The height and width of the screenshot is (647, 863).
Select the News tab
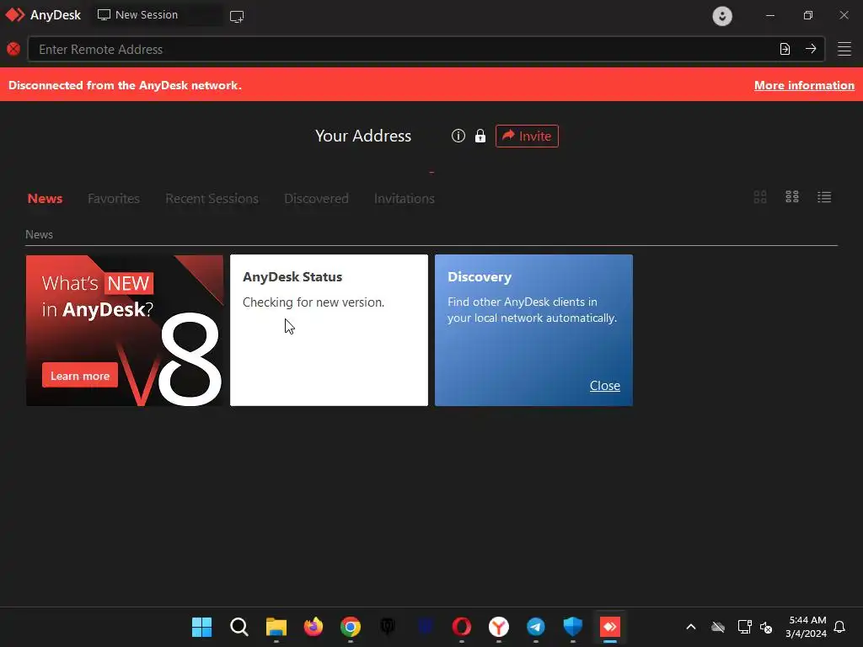pos(46,199)
